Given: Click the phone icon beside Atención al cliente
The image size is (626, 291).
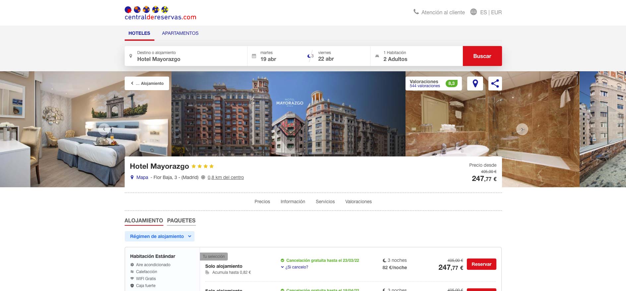Looking at the screenshot, I should point(416,12).
